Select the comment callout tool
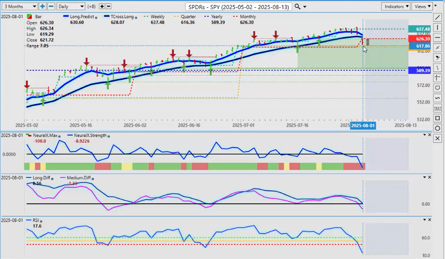 pos(438,88)
